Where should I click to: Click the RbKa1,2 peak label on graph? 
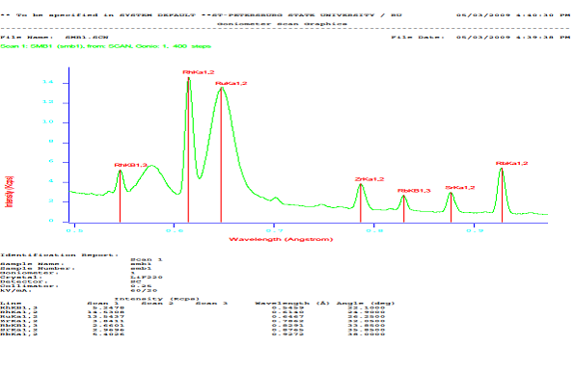pyautogui.click(x=511, y=164)
